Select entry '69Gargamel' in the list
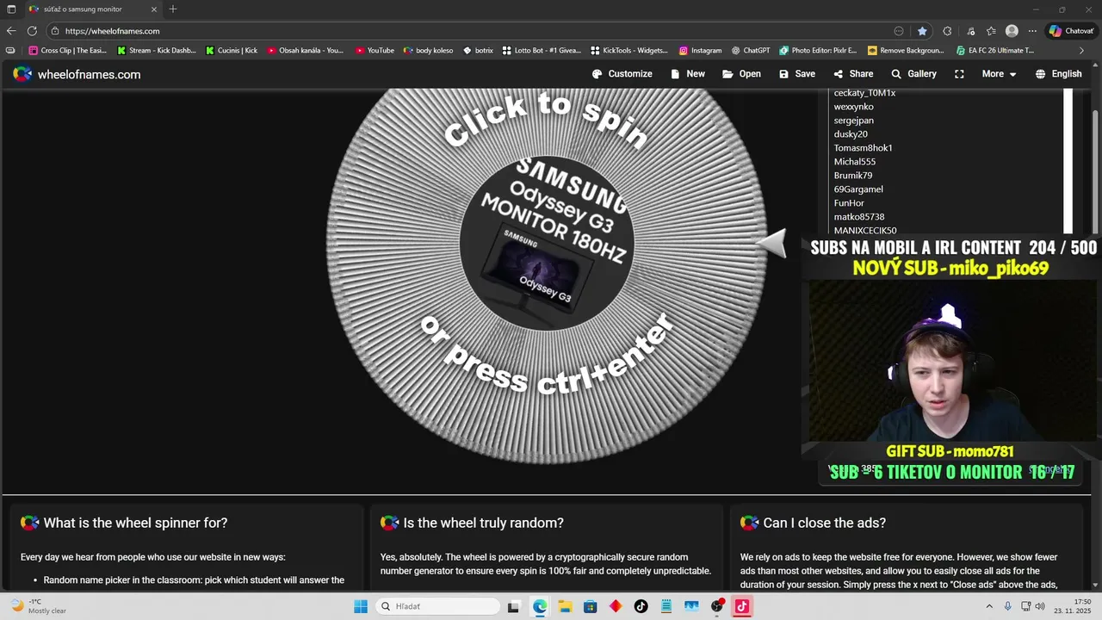Screen dimensions: 1102x620 (858, 189)
